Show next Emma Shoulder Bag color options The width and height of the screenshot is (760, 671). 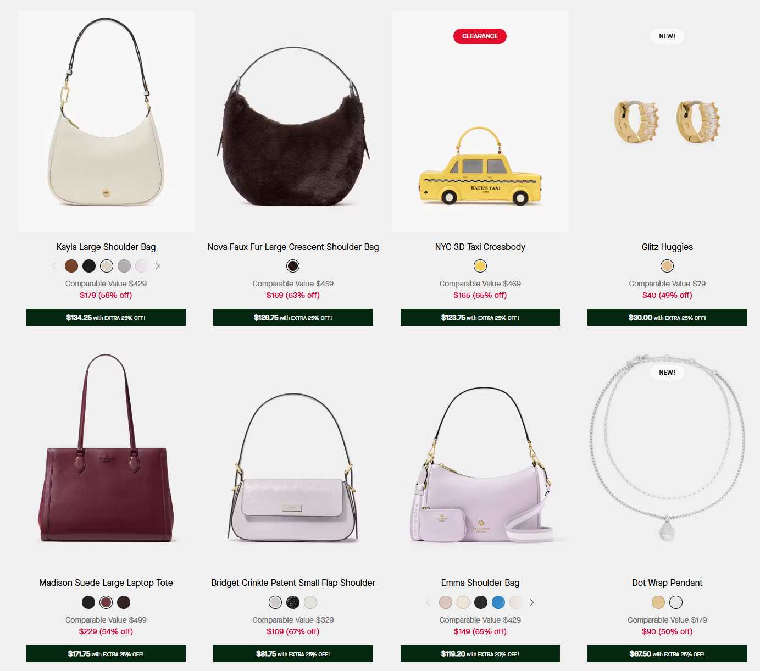(531, 602)
